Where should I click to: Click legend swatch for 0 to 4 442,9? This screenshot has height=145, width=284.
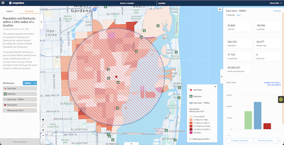coord(191,117)
